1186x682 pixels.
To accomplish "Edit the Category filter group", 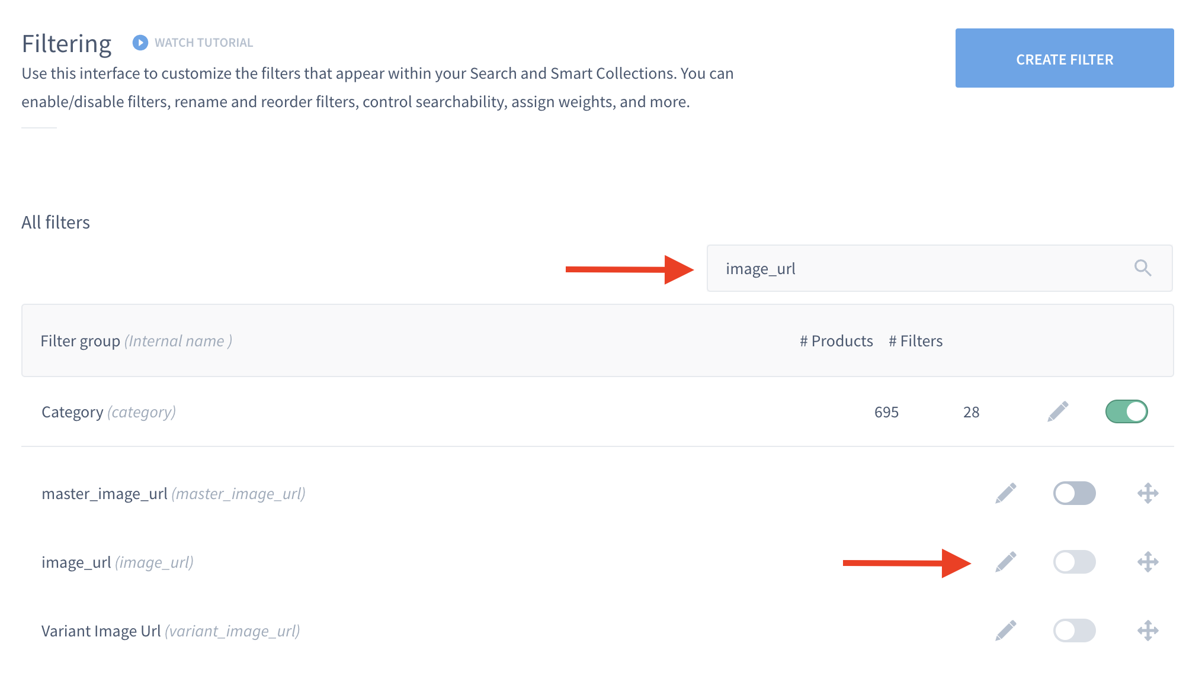I will [1057, 411].
